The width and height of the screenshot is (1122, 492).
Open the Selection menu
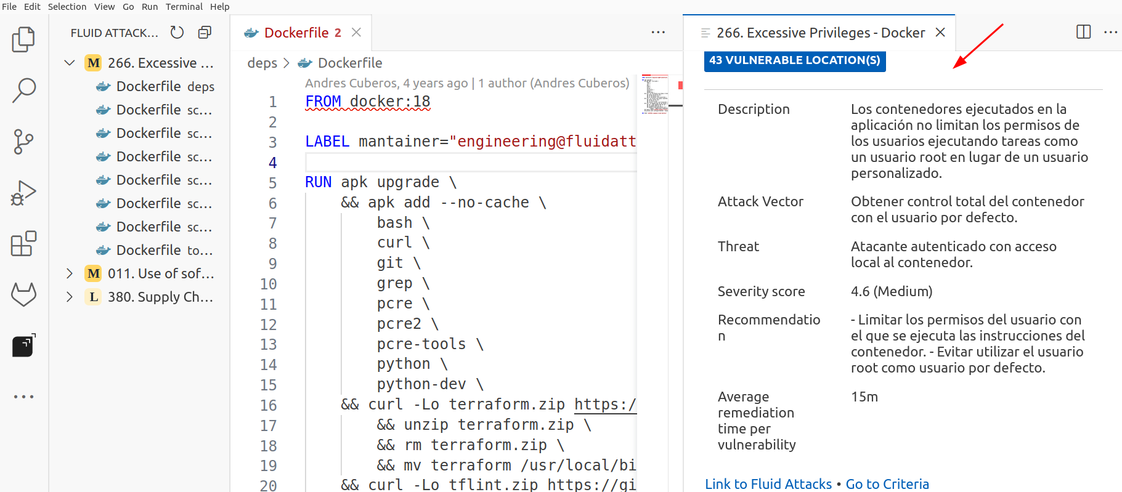pos(67,7)
